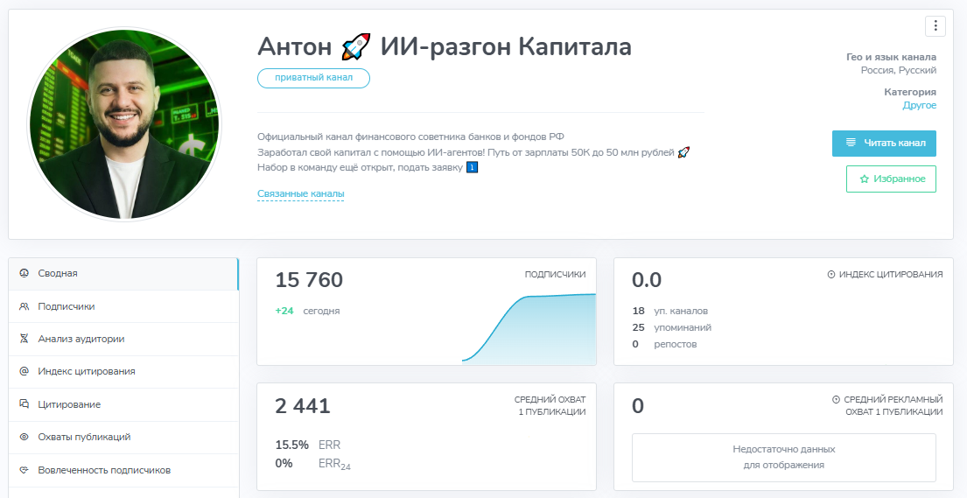Click the description line Официальный канал финансового советника
The height and width of the screenshot is (498, 967).
[410, 137]
